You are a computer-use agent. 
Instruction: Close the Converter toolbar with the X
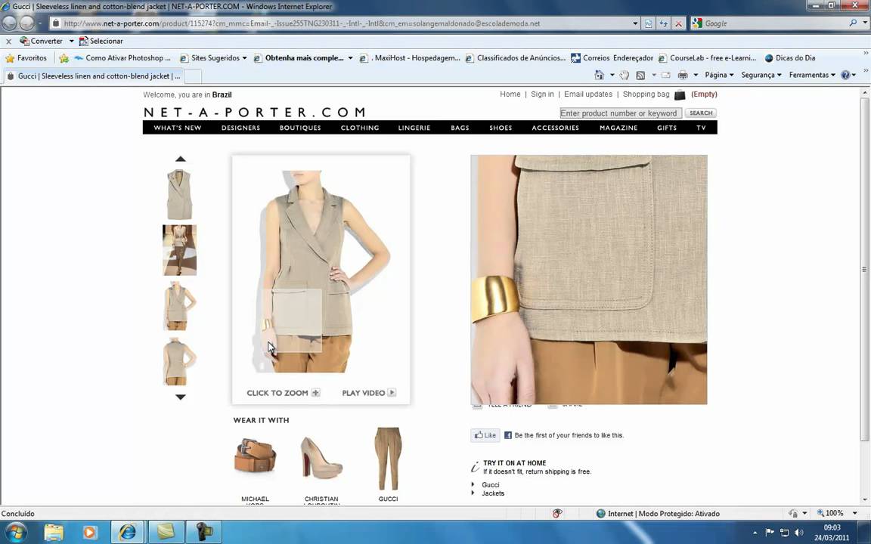tap(8, 41)
